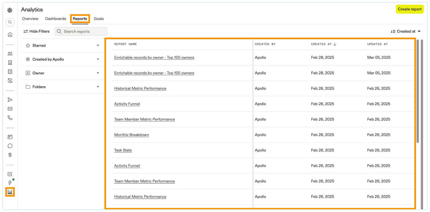Switch to the Goals tab
The height and width of the screenshot is (212, 430).
[99, 19]
